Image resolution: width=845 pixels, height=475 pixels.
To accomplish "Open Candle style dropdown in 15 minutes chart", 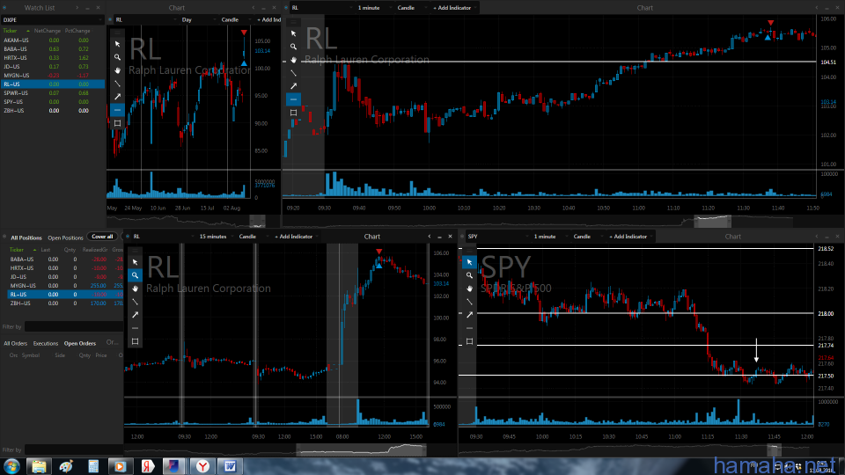I will [x=253, y=237].
